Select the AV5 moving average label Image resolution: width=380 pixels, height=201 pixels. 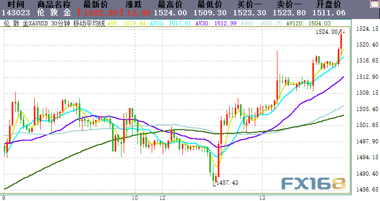point(126,23)
